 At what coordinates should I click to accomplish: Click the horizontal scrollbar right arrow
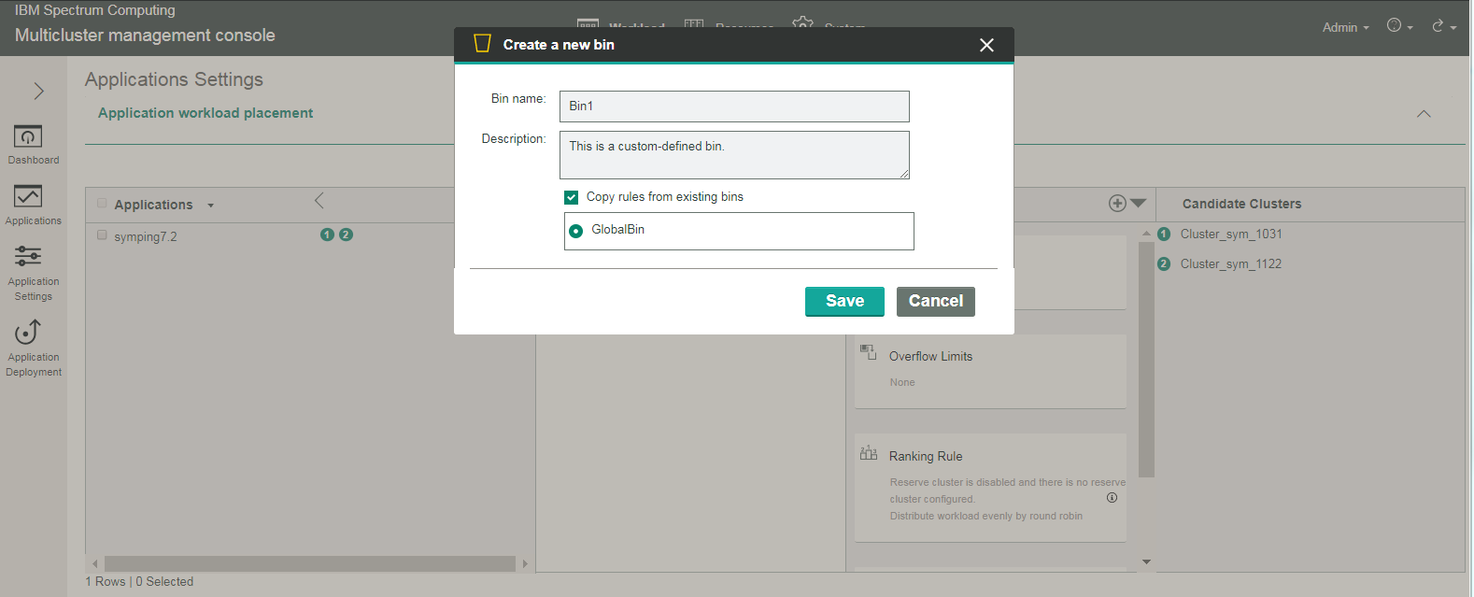coord(525,564)
